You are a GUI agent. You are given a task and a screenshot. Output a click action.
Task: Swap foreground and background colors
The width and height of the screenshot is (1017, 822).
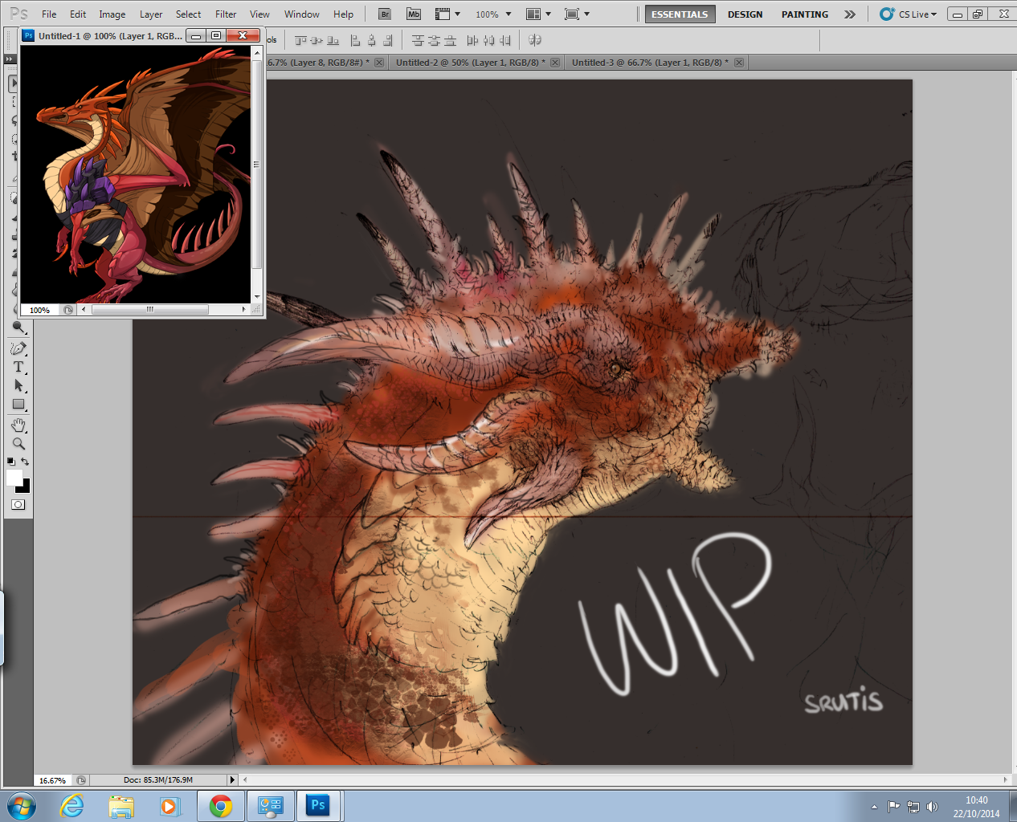(x=26, y=462)
